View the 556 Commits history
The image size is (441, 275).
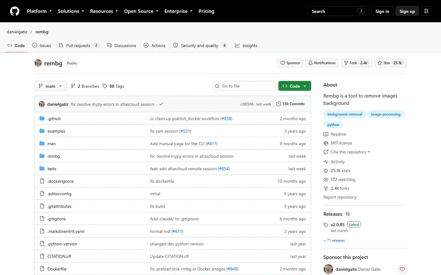point(290,104)
